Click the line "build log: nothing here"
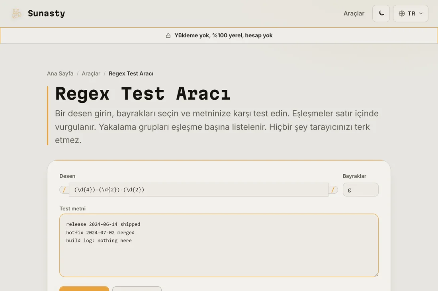This screenshot has height=291, width=438. 99,241
